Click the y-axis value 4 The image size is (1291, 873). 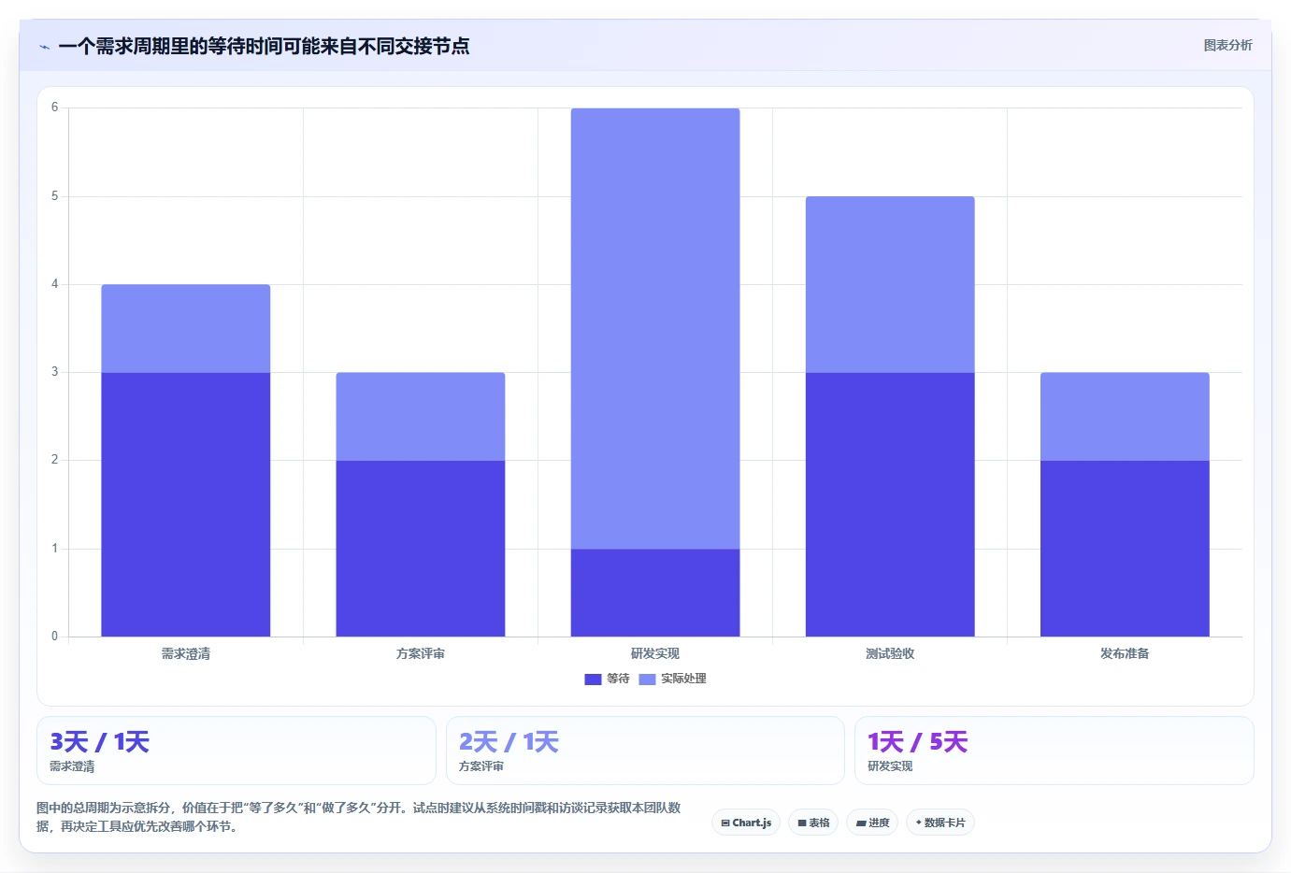click(54, 284)
